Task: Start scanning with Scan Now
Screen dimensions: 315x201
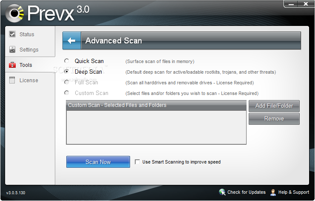Action: (98, 162)
